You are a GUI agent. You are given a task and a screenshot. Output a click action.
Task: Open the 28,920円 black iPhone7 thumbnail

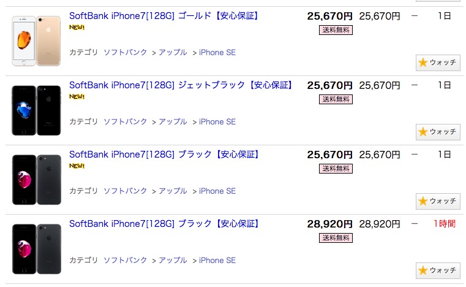click(37, 248)
